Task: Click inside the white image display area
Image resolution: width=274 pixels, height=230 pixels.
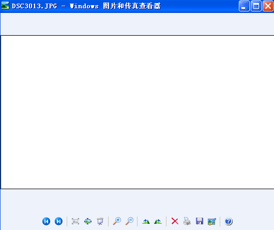Action: click(138, 112)
